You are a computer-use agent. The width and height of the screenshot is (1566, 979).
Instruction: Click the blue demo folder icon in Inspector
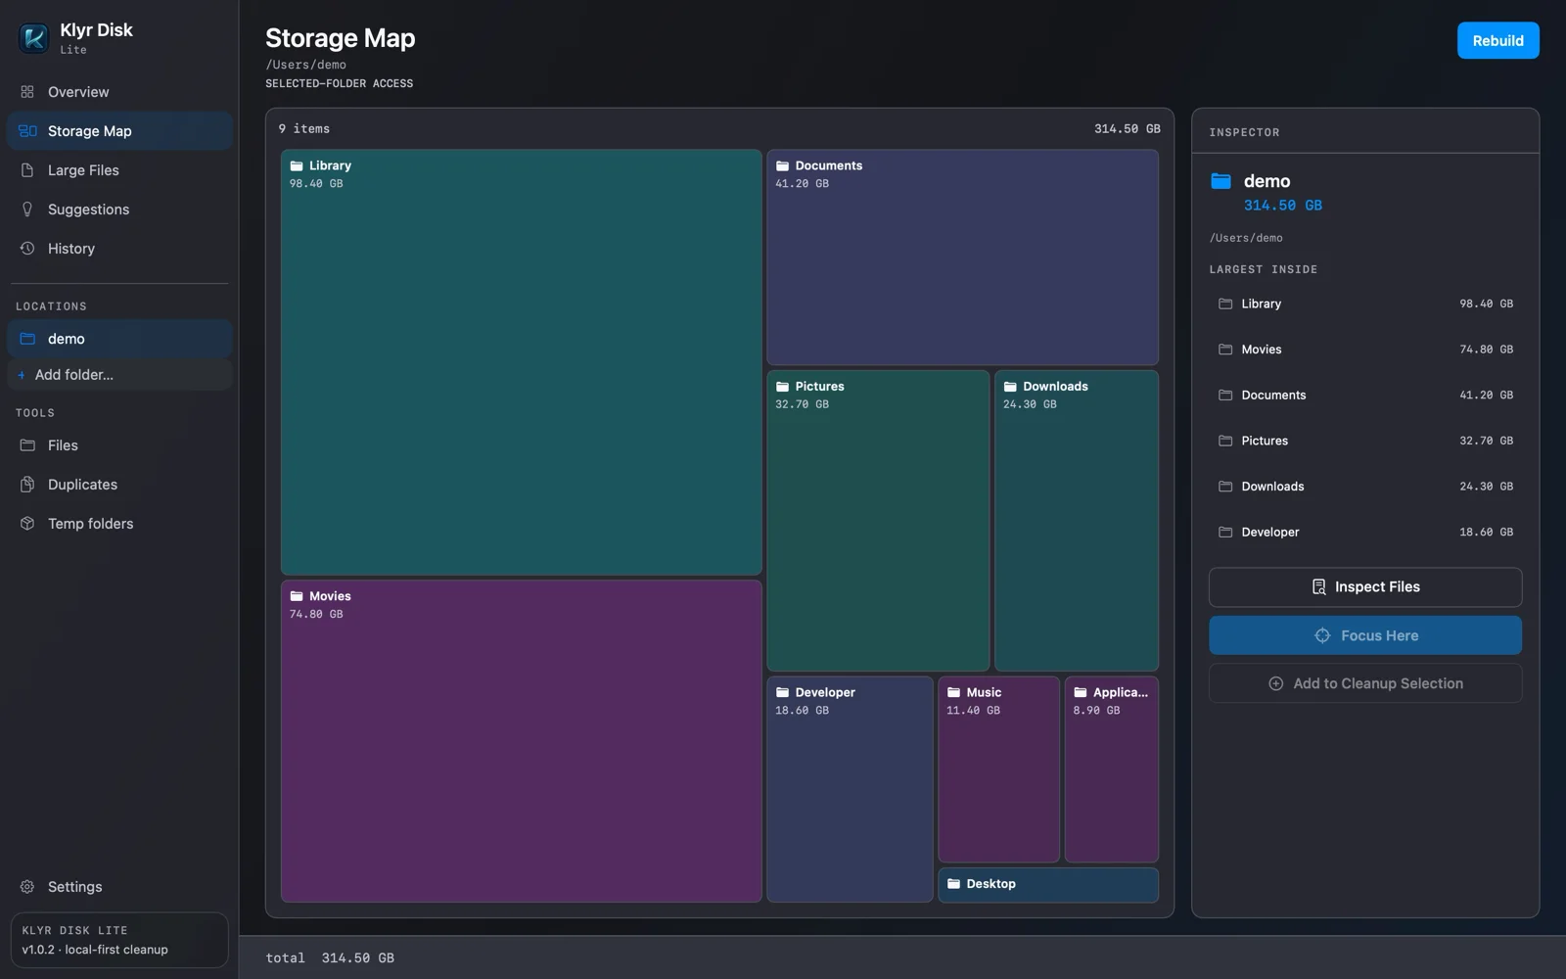pos(1221,181)
